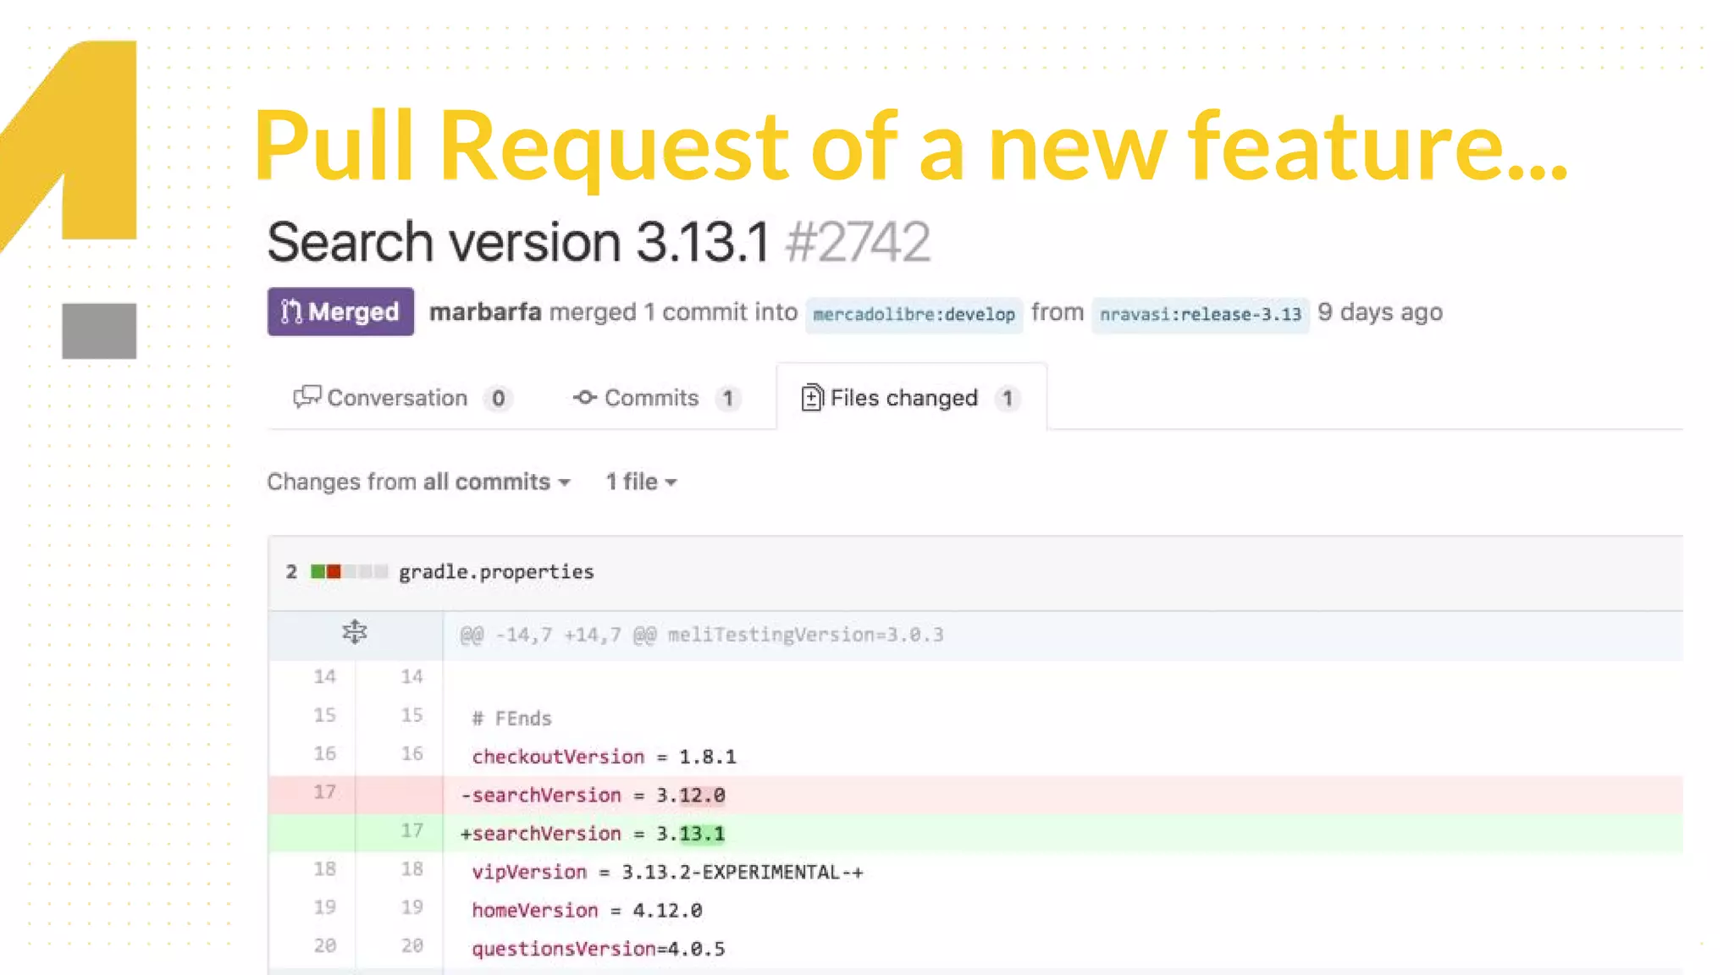Switch to the Commits tab
Image resolution: width=1734 pixels, height=975 pixels.
click(657, 398)
